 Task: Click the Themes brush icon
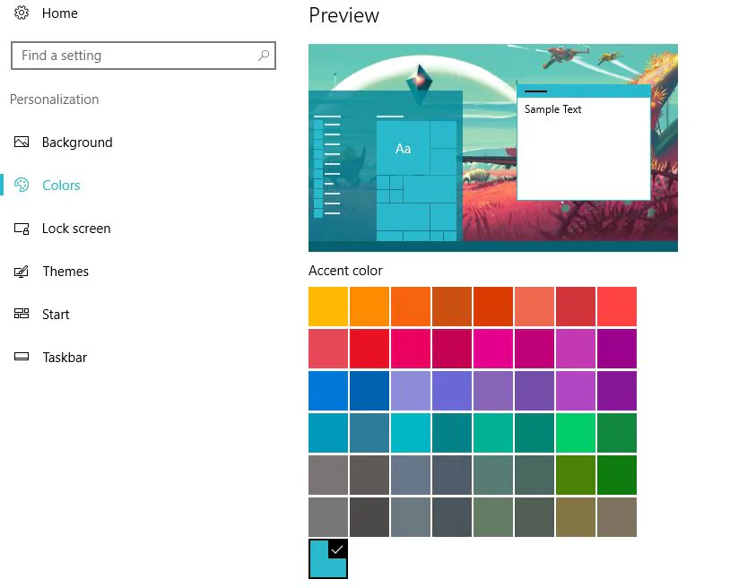(x=22, y=272)
